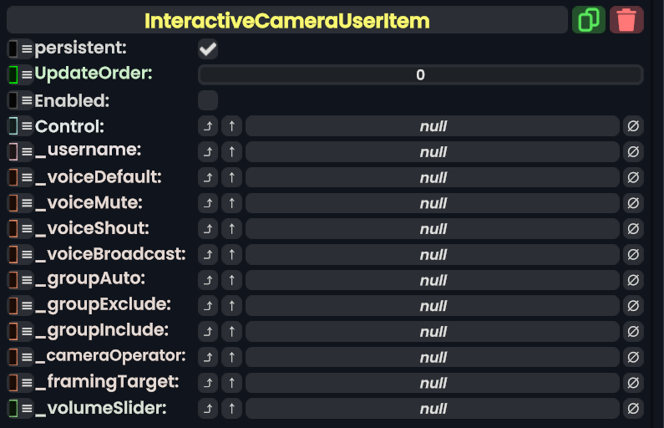Viewport: 664px width, 428px height.
Task: Click the _groupInclude null reference field
Action: (433, 332)
